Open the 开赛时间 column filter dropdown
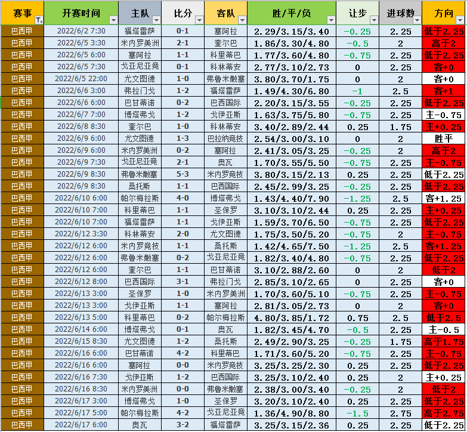Image resolution: width=467 pixels, height=432 pixels. click(113, 20)
